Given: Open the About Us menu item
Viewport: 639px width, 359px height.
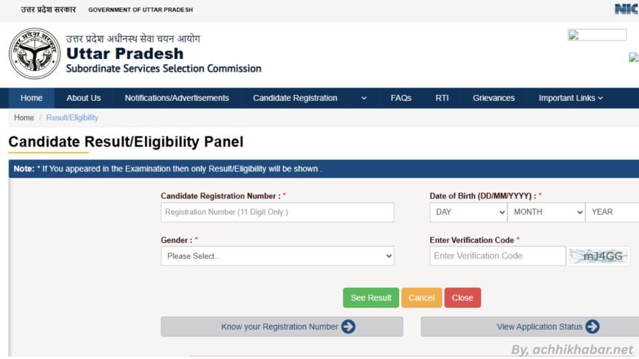Looking at the screenshot, I should 84,98.
